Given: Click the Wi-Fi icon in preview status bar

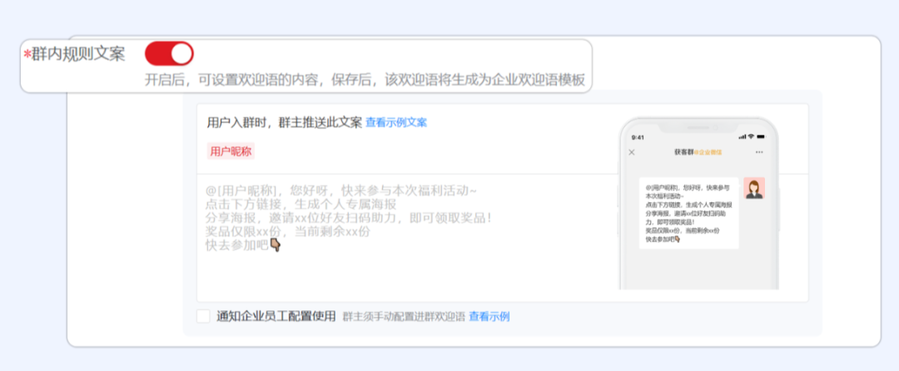Looking at the screenshot, I should tap(750, 136).
